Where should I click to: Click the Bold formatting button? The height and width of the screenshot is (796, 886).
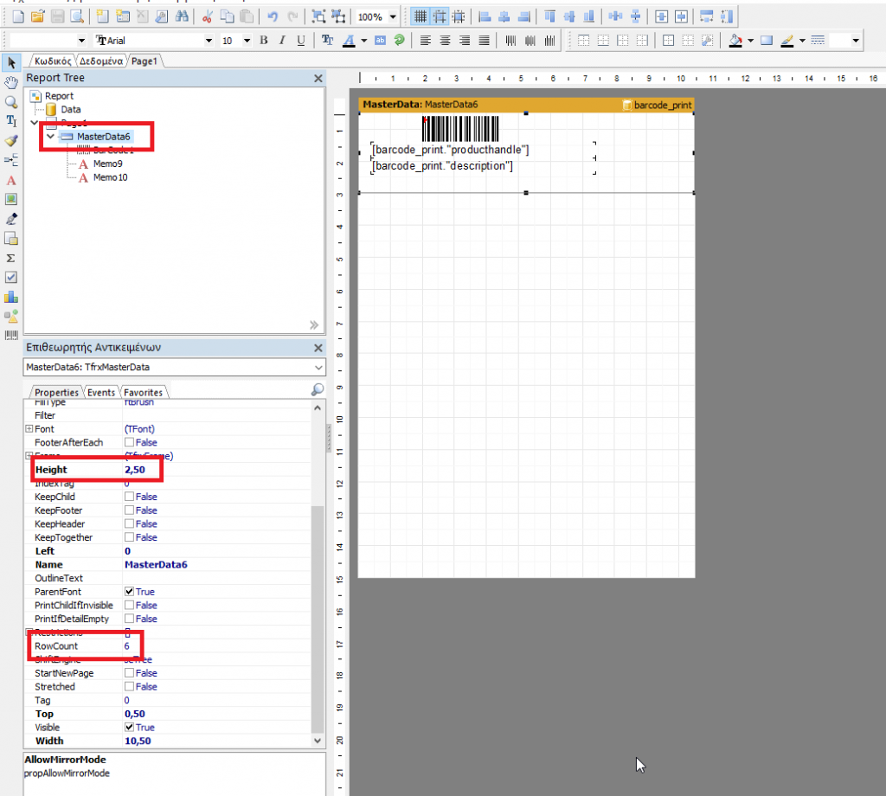point(263,40)
